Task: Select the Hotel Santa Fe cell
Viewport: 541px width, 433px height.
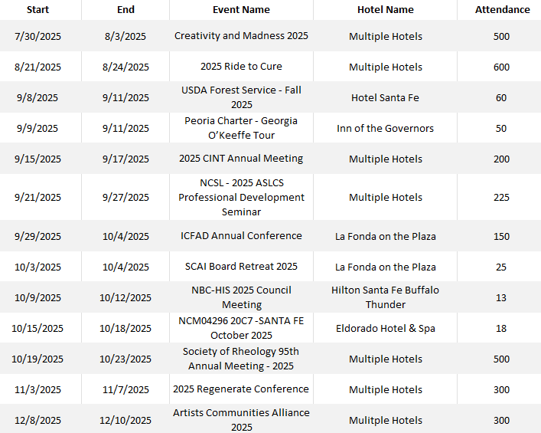Action: point(385,98)
